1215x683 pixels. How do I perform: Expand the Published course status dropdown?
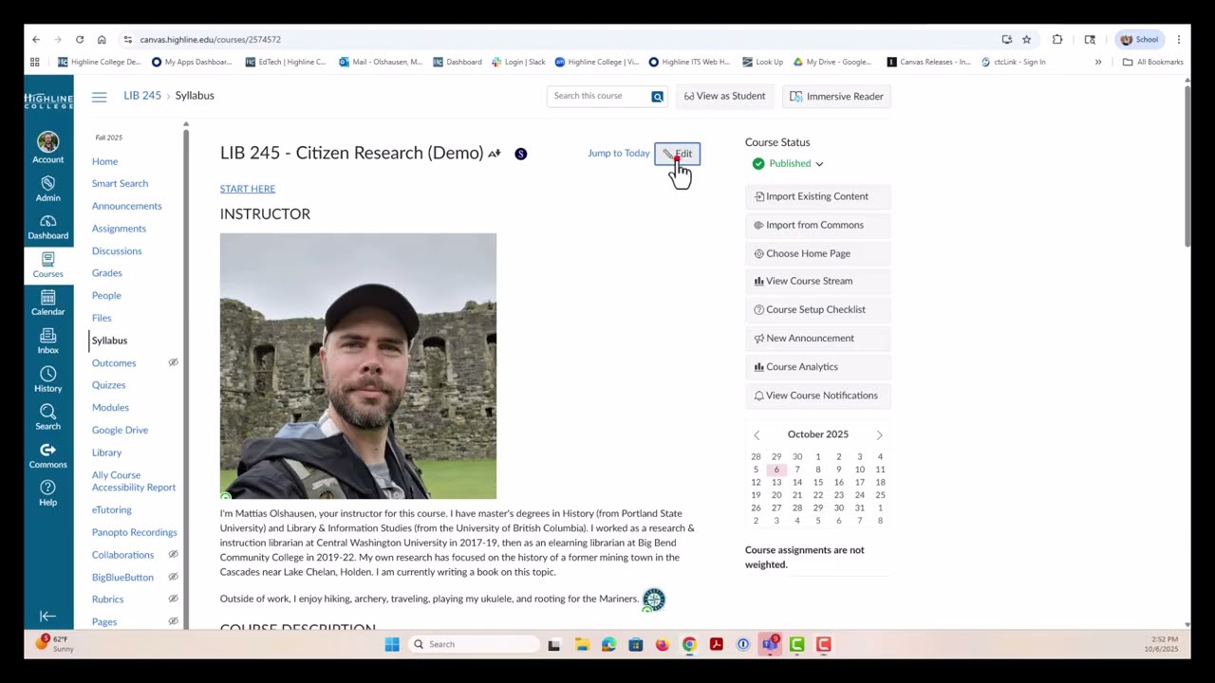(788, 163)
